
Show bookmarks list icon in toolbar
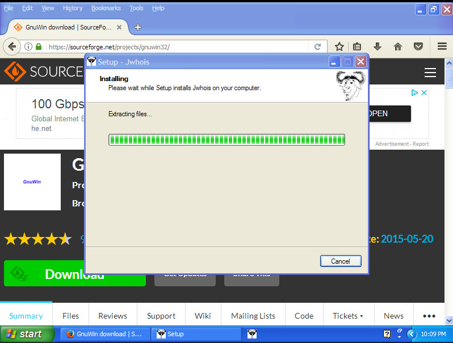coord(357,46)
